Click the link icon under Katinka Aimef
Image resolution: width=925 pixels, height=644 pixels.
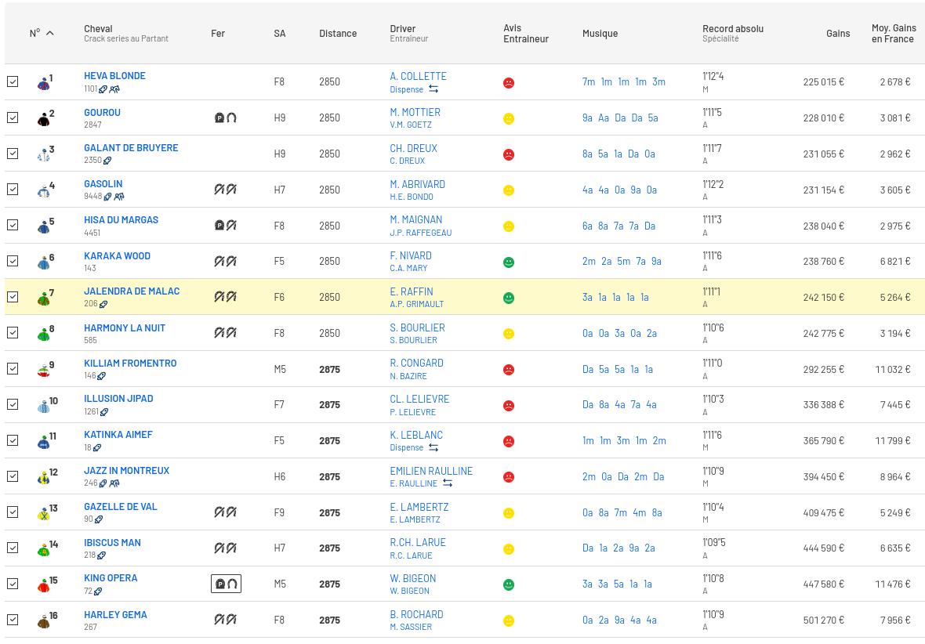click(x=97, y=448)
